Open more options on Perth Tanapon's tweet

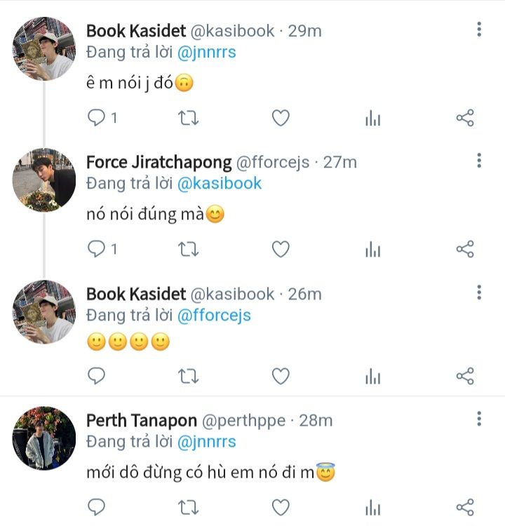[479, 419]
